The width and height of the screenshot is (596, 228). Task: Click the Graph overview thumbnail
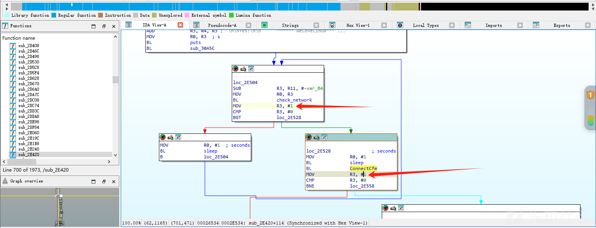pyautogui.click(x=60, y=208)
